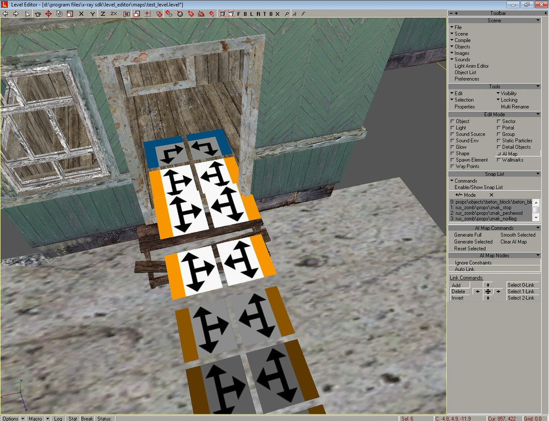Select the arrow pointer Select tool
This screenshot has height=421, width=549.
27,14
